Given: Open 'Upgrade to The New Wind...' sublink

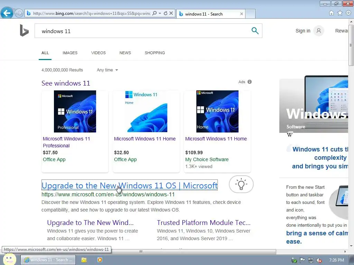Looking at the screenshot, I should (90, 223).
